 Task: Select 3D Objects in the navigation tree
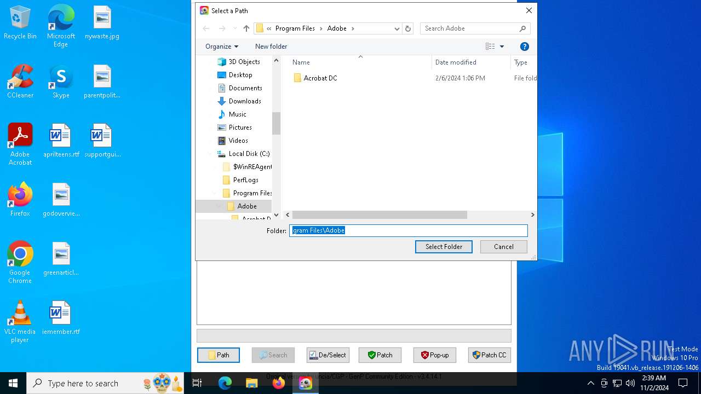[239, 62]
